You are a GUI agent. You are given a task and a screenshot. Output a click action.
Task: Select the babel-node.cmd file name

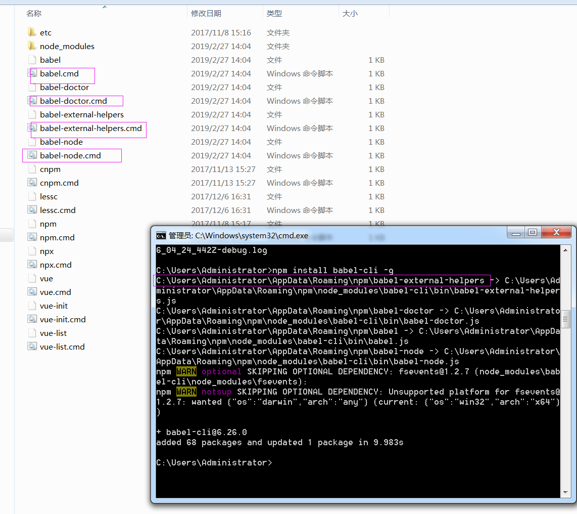pyautogui.click(x=70, y=155)
